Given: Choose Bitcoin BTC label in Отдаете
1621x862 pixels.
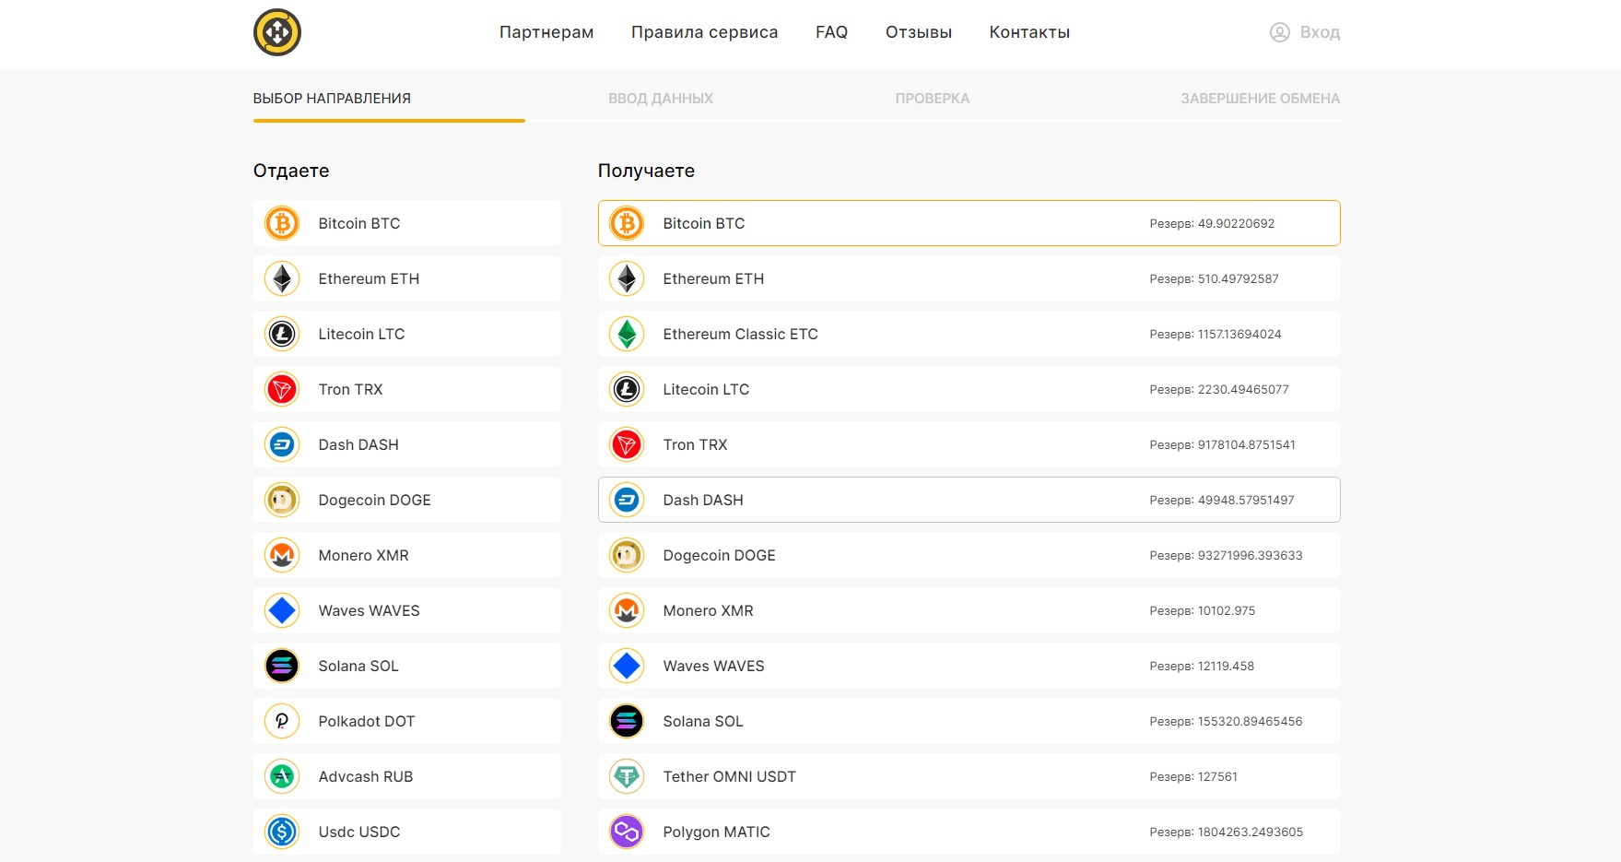Looking at the screenshot, I should point(359,223).
